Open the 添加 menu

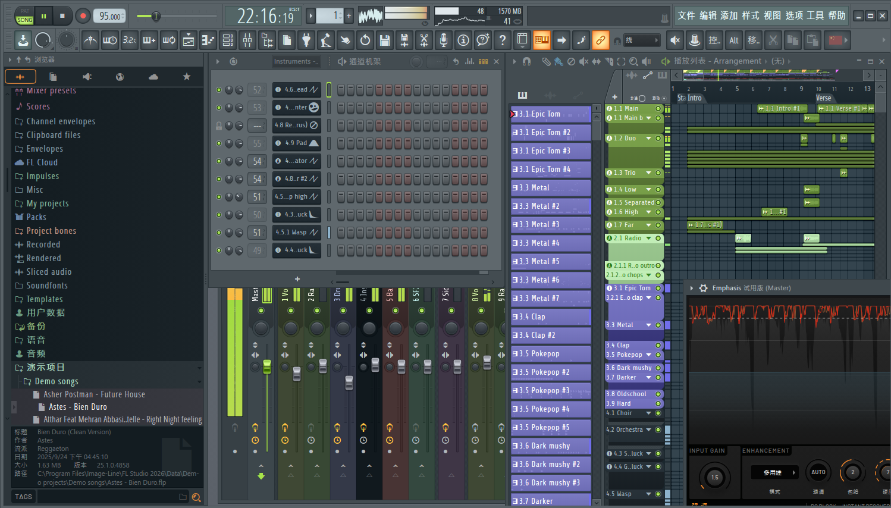(x=729, y=15)
